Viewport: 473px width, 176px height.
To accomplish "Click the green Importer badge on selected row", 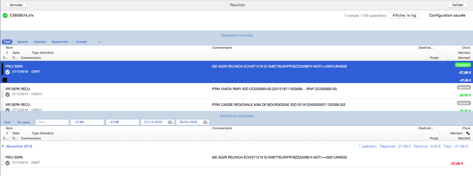I will 463,65.
